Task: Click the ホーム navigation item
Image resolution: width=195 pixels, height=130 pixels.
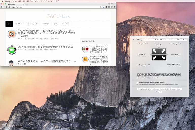Action: 9,24
